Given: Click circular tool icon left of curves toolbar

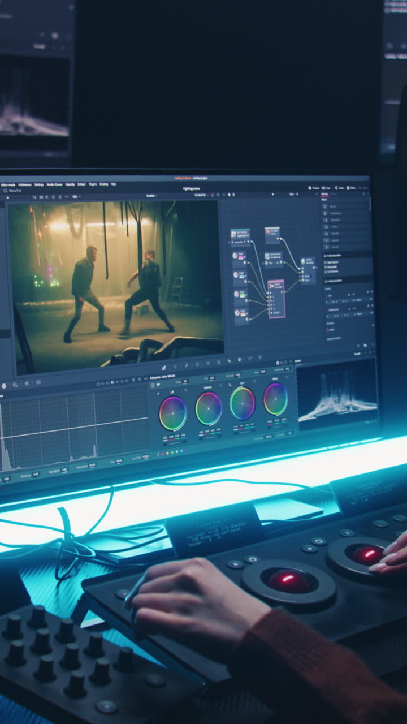Looking at the screenshot, I should pos(4,385).
